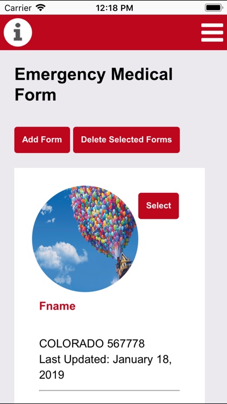Click the house in the profile photo

124,266
